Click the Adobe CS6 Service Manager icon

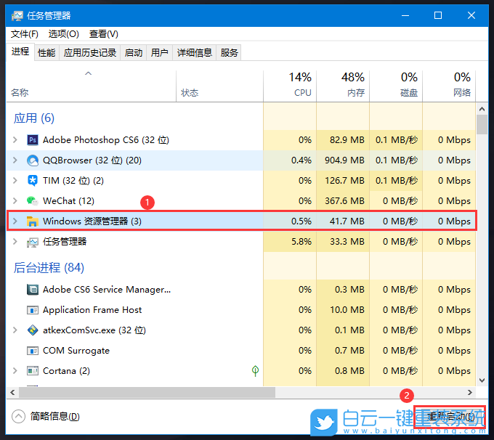pos(33,290)
